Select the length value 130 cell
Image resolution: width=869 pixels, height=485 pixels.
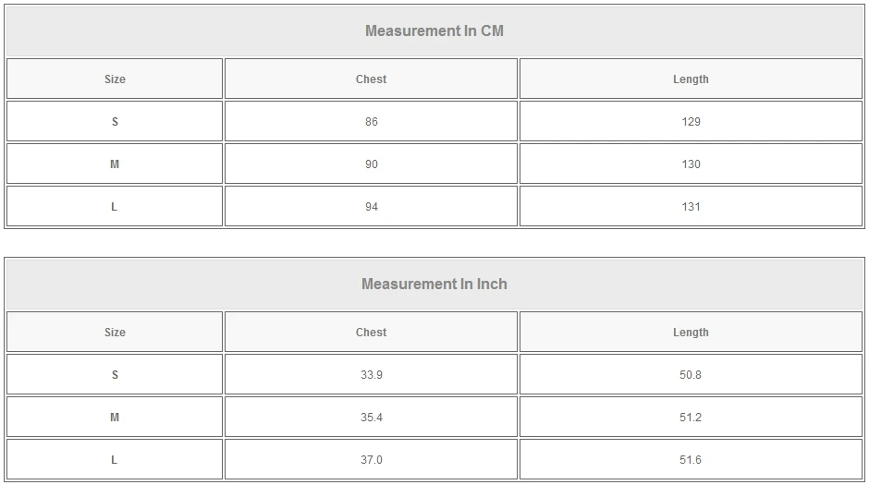pos(691,164)
